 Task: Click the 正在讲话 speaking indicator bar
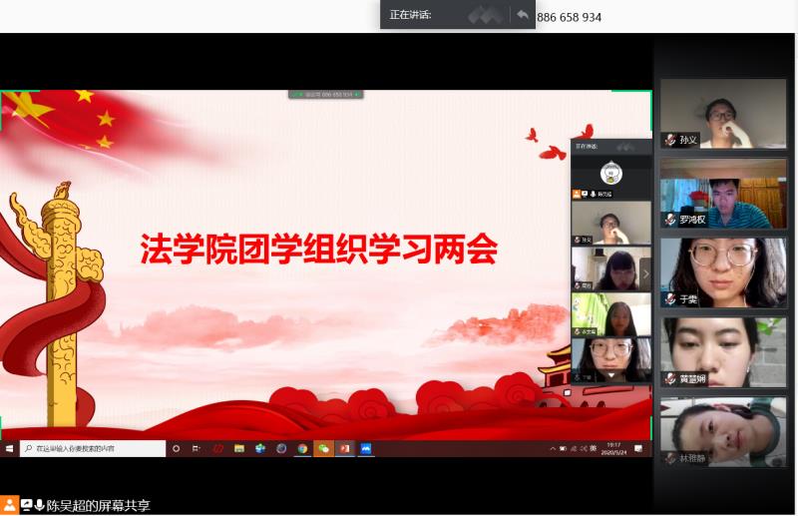coord(439,15)
